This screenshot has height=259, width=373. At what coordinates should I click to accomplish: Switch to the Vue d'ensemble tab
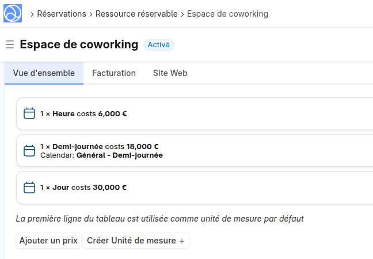click(x=44, y=73)
